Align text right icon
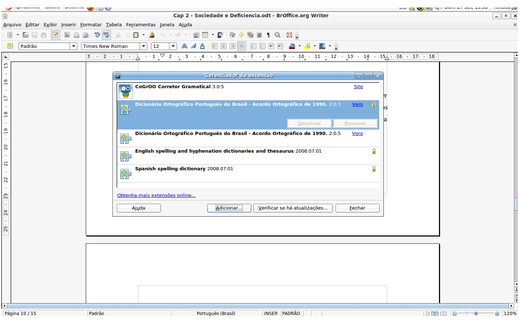 232,46
